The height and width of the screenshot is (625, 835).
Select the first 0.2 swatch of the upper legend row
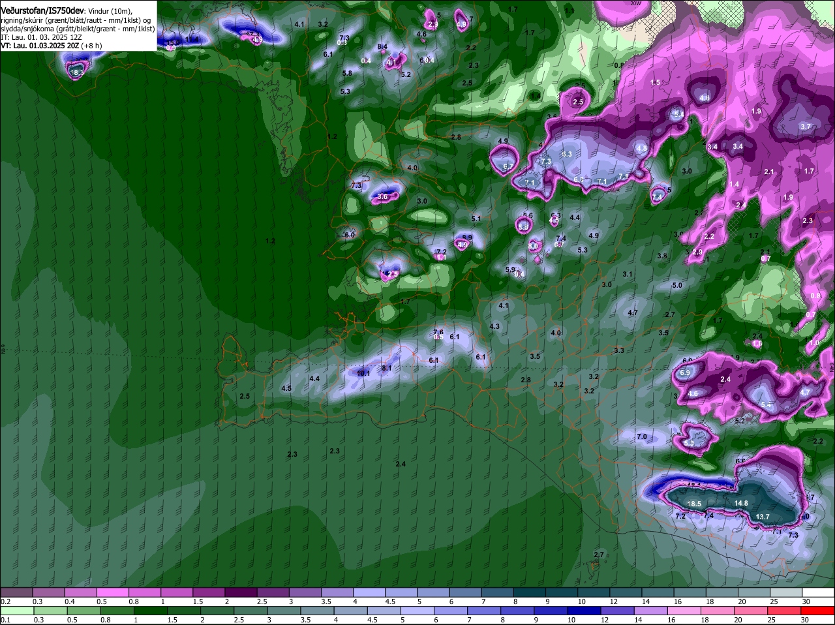17,592
